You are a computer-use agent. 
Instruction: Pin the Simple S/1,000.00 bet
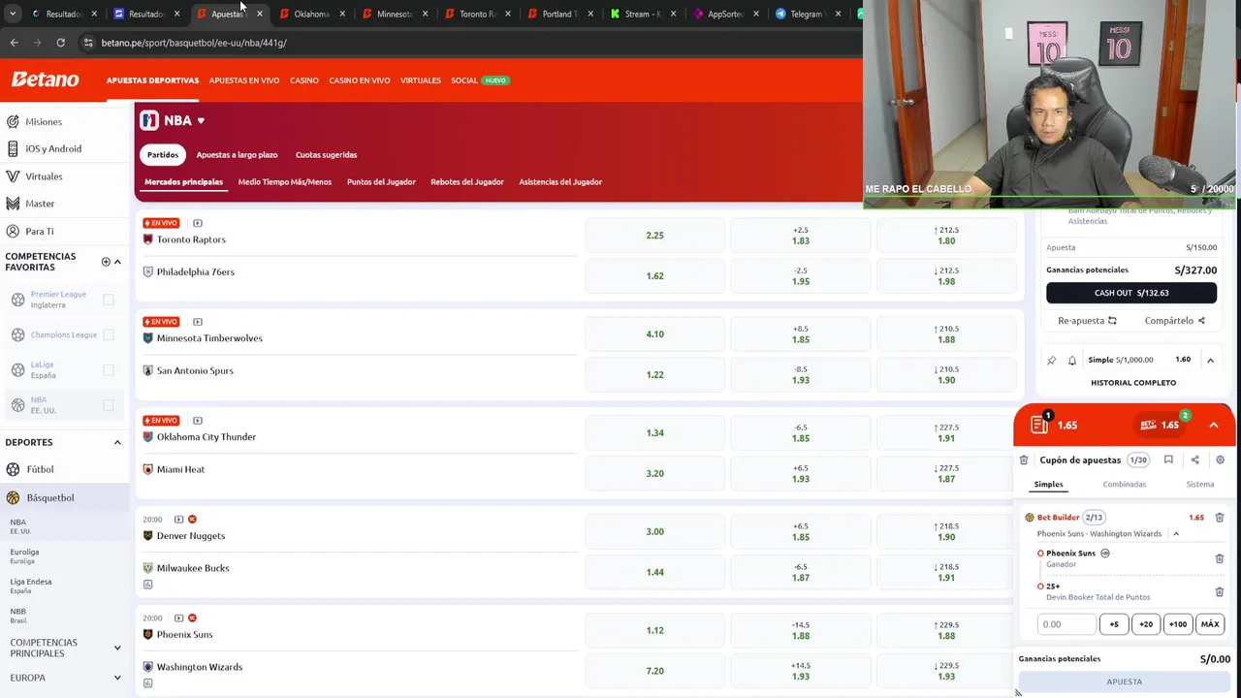[x=1052, y=361]
